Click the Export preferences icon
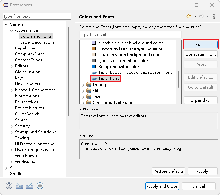 (29, 186)
